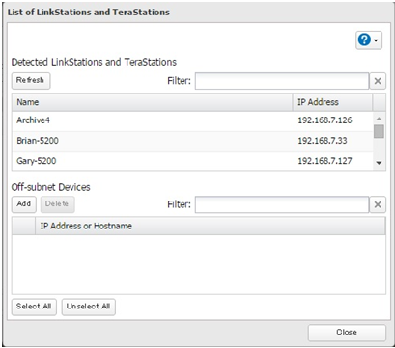Click IP address 192.168.7.127
395x348 pixels.
coord(324,161)
